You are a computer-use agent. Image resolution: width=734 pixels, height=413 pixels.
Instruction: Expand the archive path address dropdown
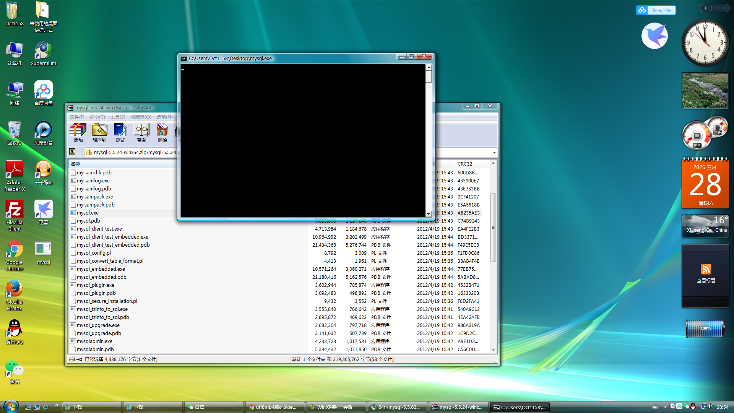[x=494, y=152]
